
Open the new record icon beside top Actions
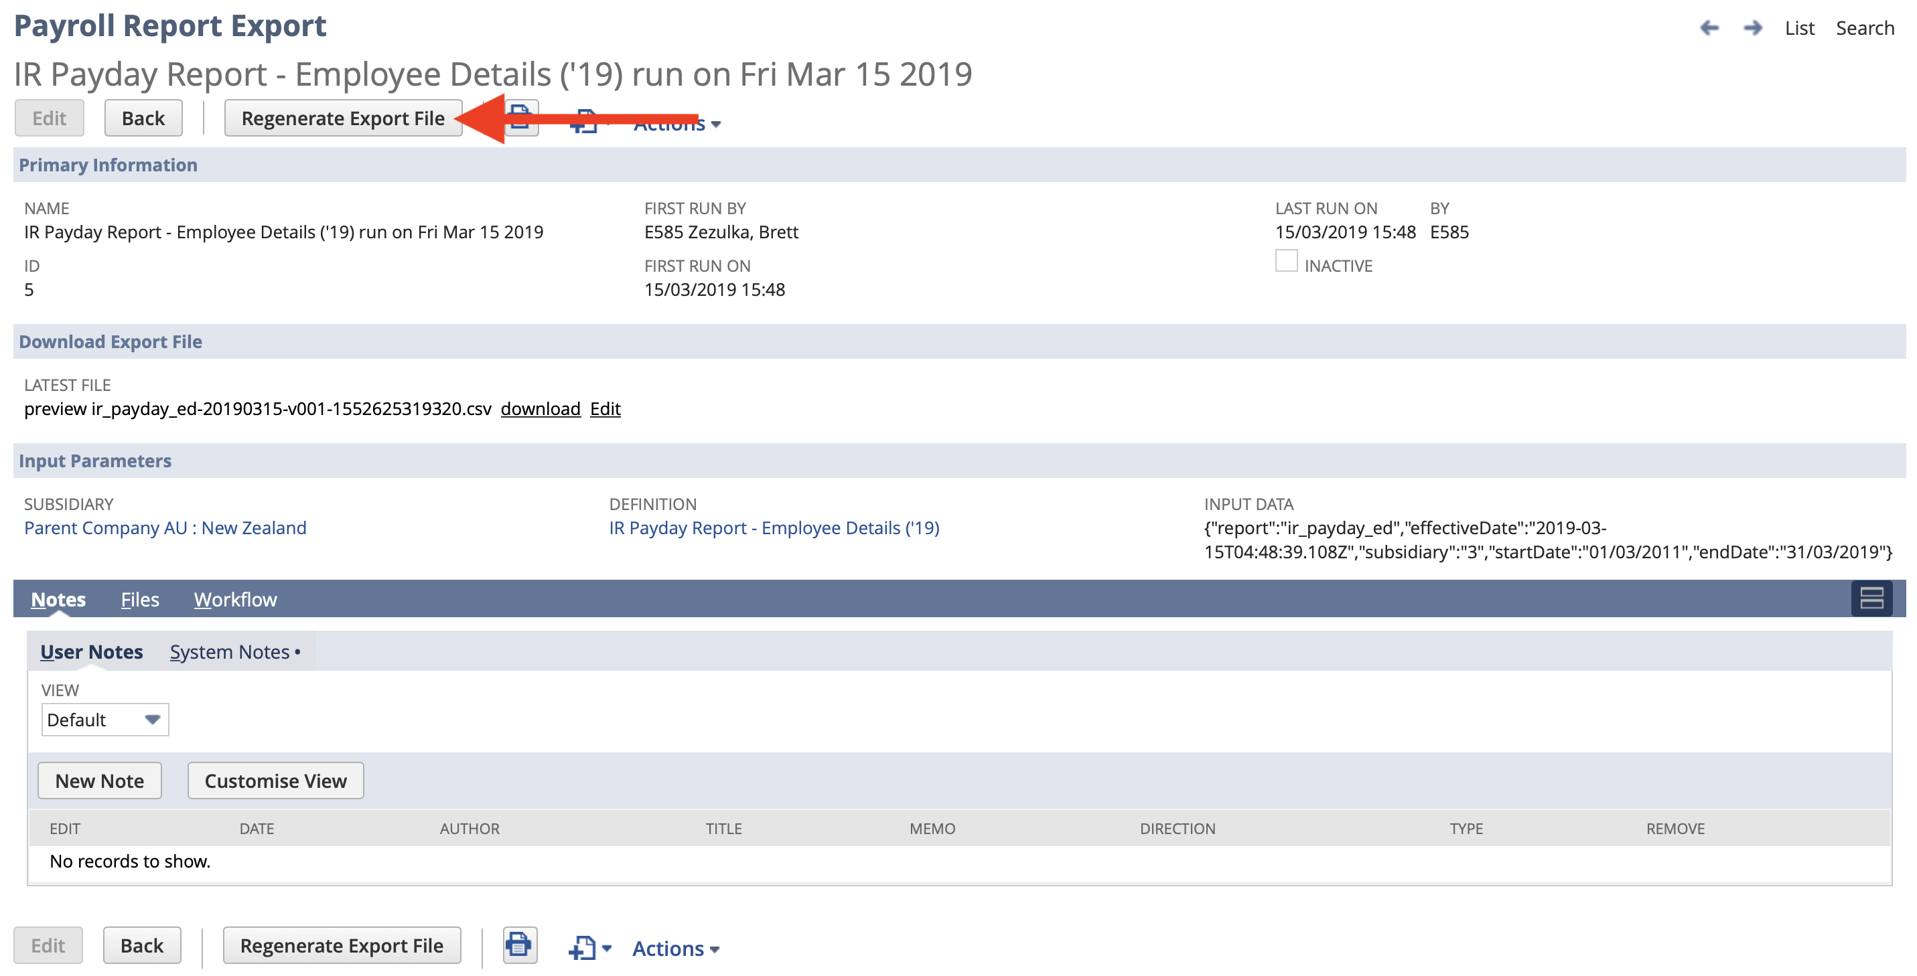(x=583, y=121)
